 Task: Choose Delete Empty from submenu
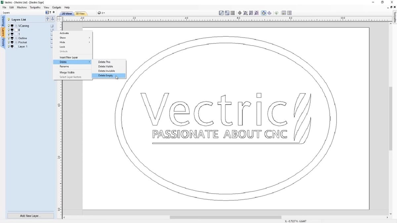pyautogui.click(x=109, y=76)
